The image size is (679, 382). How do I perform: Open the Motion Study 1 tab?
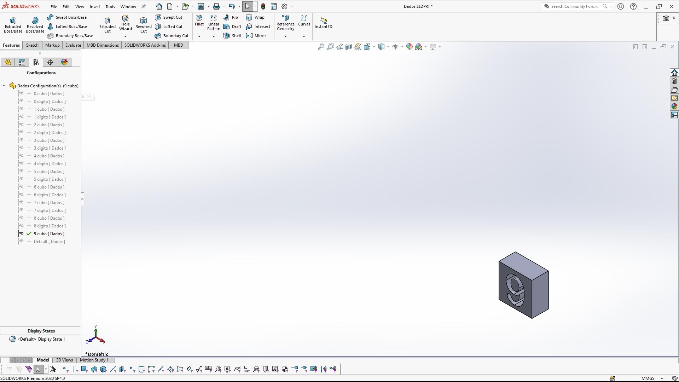pyautogui.click(x=94, y=360)
